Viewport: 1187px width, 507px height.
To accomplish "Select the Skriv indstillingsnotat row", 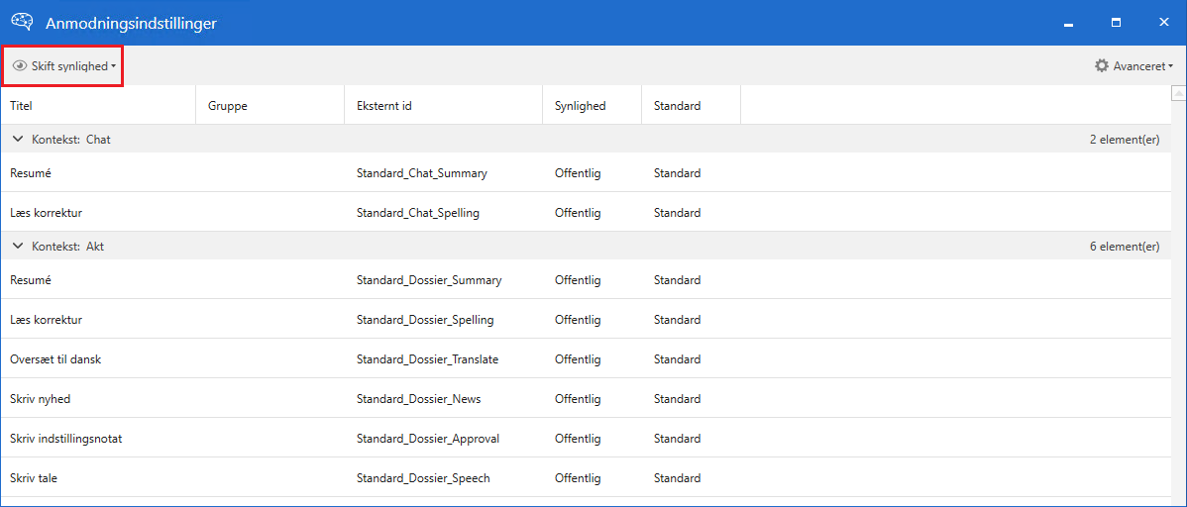I will tap(66, 439).
